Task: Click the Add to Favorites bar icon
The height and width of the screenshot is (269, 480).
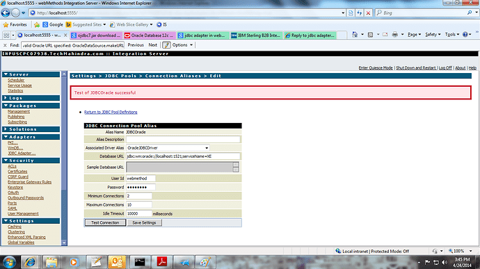Action: (x=37, y=24)
